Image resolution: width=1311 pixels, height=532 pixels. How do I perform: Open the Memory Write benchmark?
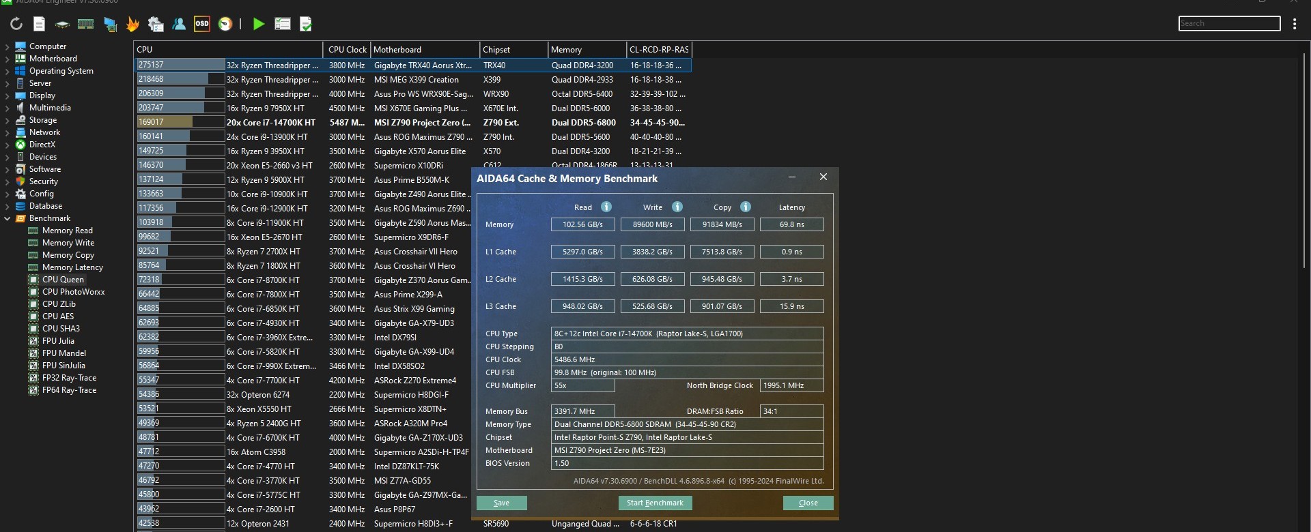pos(68,243)
